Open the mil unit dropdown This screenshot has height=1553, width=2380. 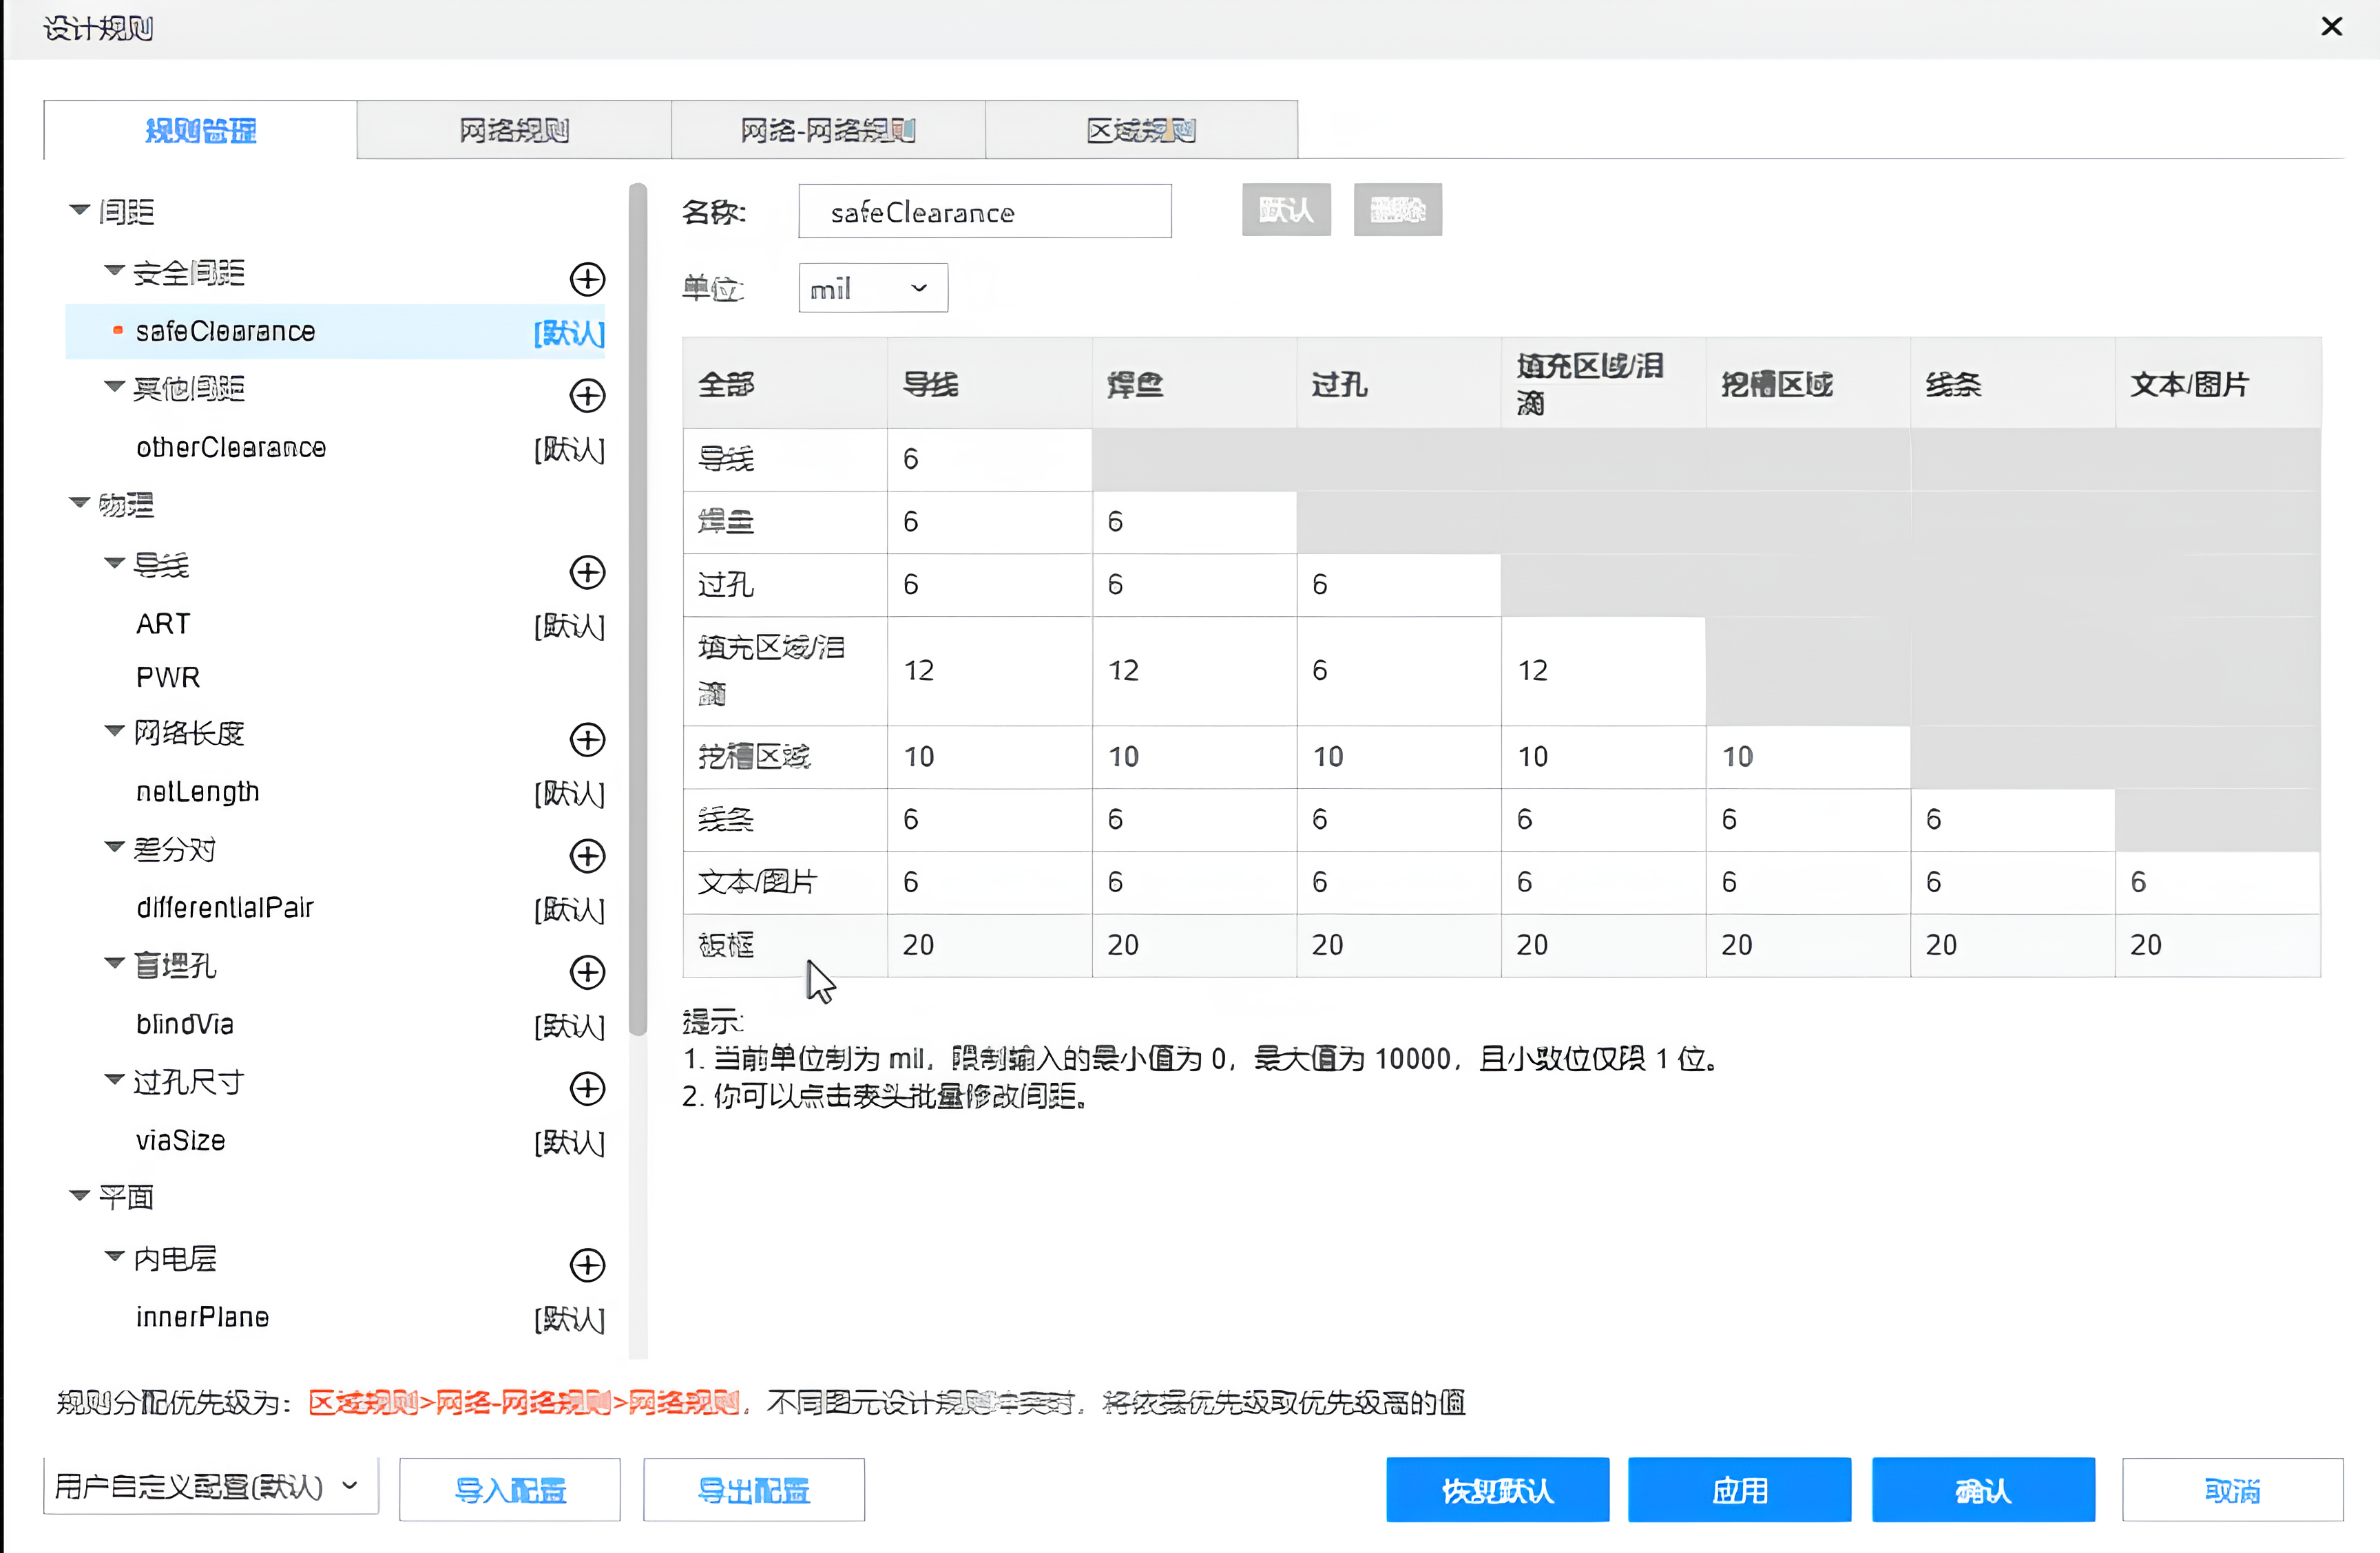(x=872, y=289)
